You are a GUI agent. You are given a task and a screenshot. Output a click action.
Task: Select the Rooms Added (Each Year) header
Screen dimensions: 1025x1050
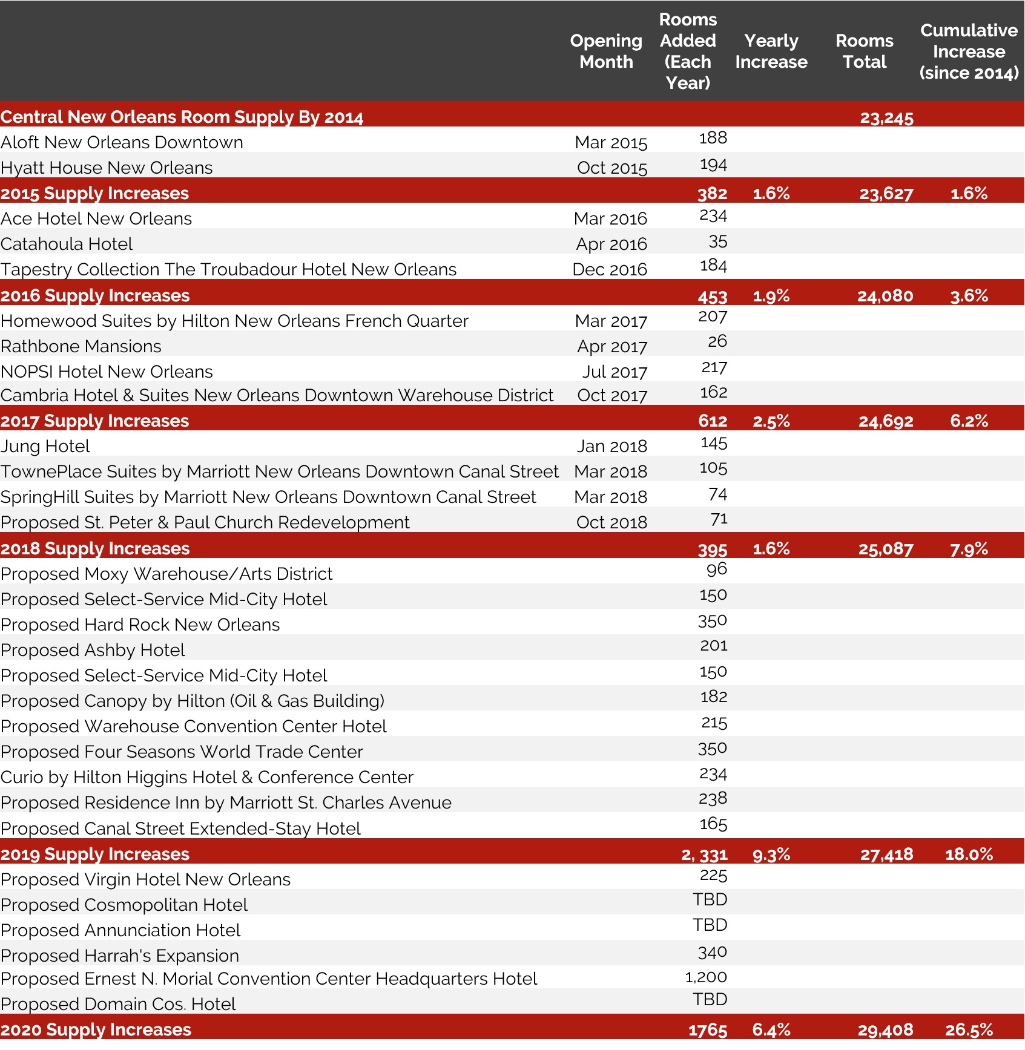[687, 51]
